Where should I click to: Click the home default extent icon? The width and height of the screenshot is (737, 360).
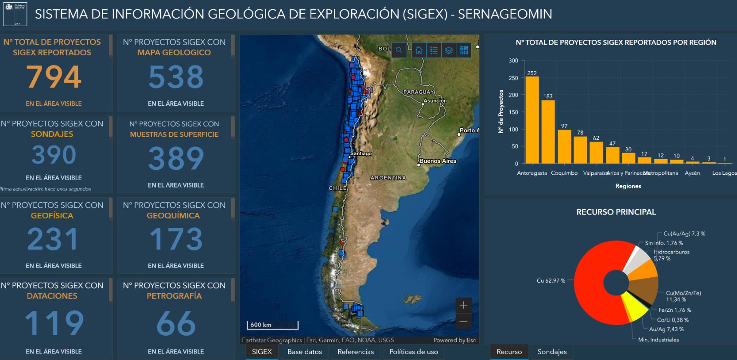pos(419,50)
